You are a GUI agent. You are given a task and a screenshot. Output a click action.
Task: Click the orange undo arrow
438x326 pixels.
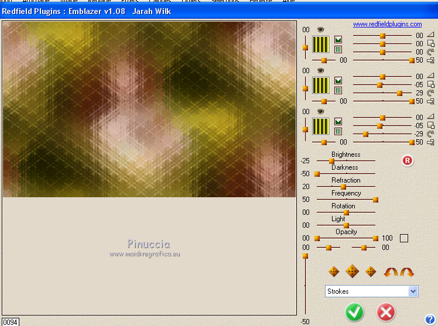[x=391, y=272]
